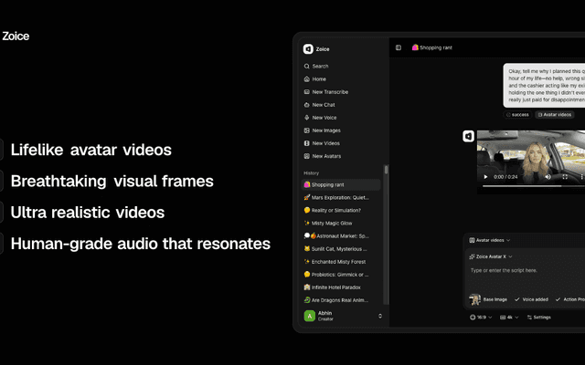Click Ultra realistic videos heading
This screenshot has height=365, width=585.
(x=88, y=213)
